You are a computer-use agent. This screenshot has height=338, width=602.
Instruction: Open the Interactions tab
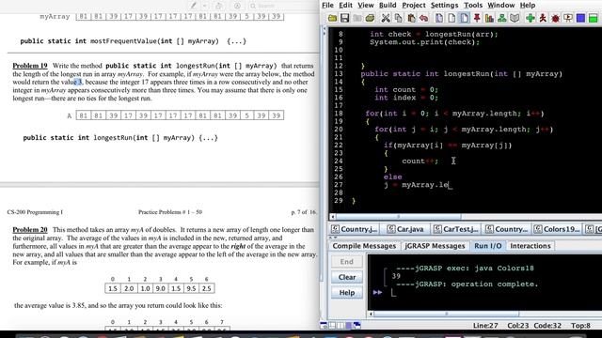(531, 246)
